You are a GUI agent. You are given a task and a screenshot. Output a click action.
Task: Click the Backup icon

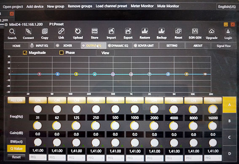161,31
